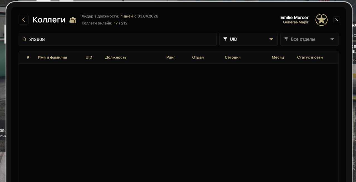Sort by the # column header
356x182 pixels.
[28, 57]
